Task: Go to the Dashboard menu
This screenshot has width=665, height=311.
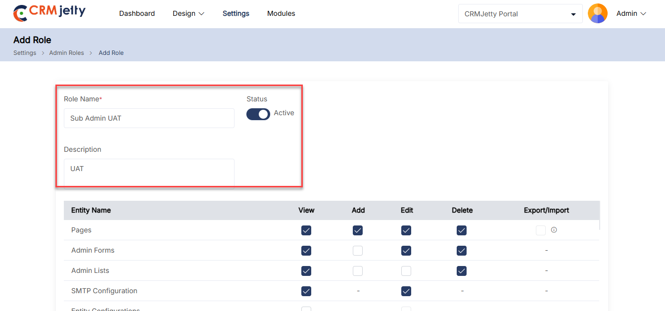Action: [137, 14]
